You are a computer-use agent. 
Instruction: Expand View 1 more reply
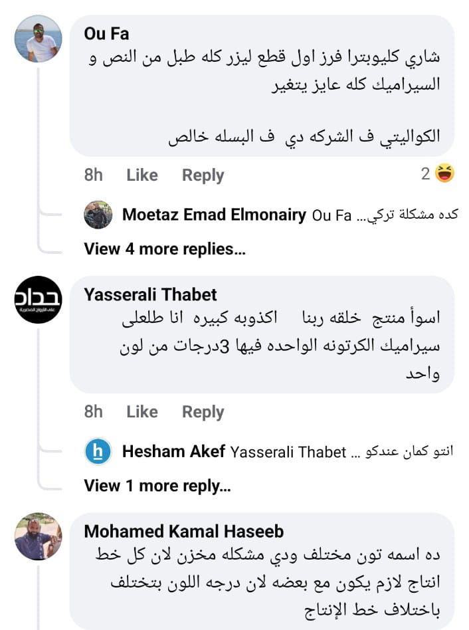(x=157, y=486)
